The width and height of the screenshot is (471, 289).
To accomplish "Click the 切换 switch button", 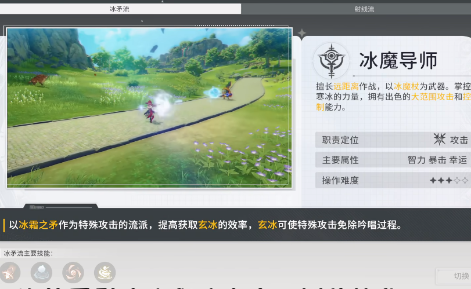I will (x=456, y=276).
